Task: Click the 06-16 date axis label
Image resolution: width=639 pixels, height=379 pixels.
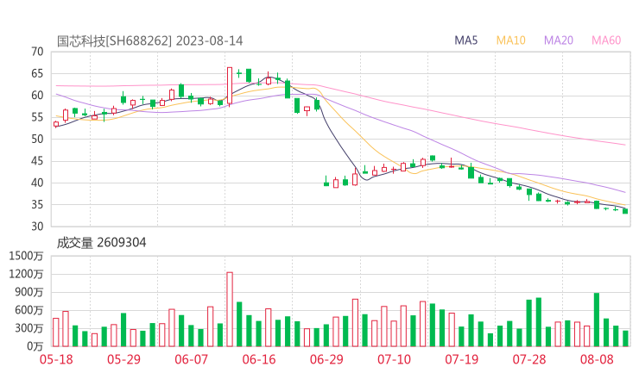Action: (259, 359)
